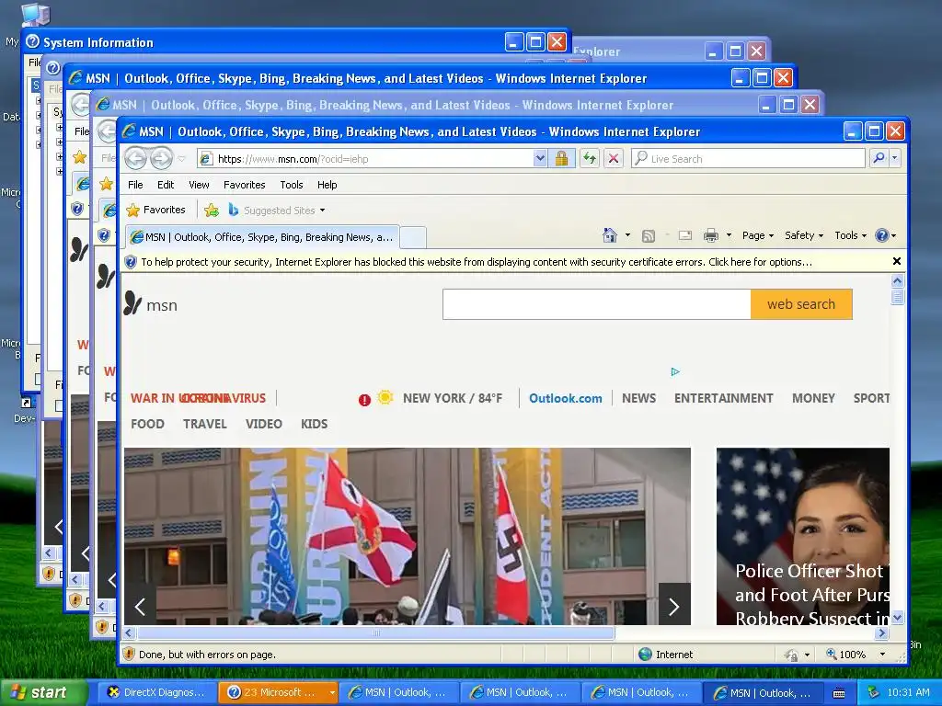Select the MSN page tab
This screenshot has width=942, height=706.
coord(262,237)
